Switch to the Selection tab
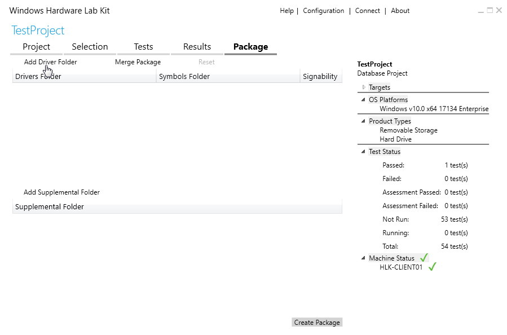507x335 pixels. [90, 47]
